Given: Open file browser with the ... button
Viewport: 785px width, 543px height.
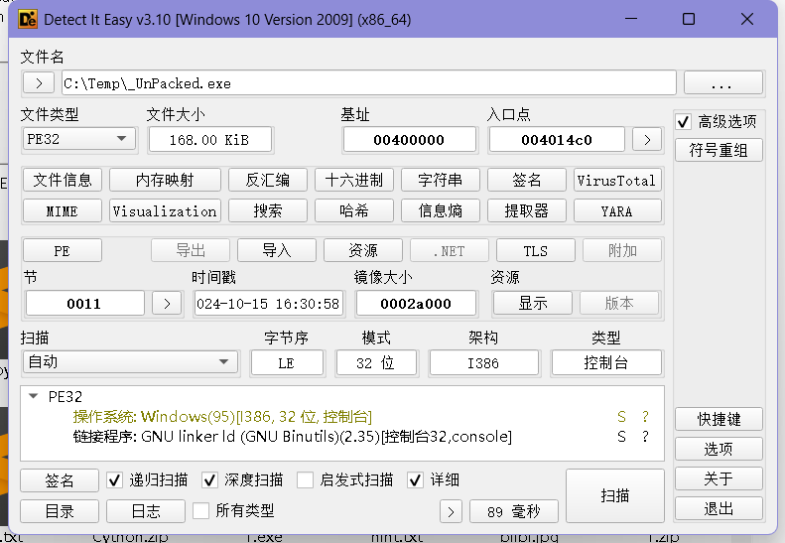Looking at the screenshot, I should tap(722, 82).
